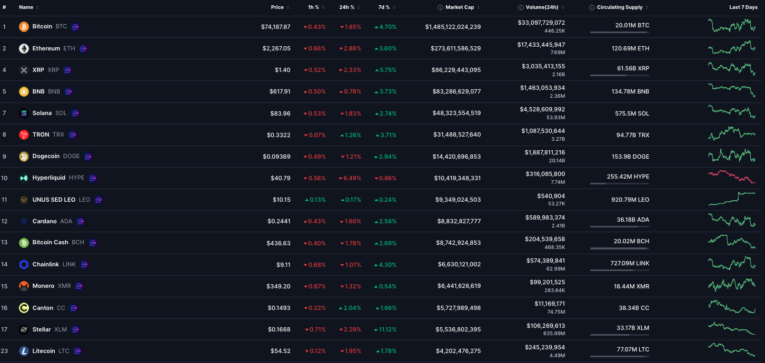This screenshot has width=765, height=363.
Task: Open the Litecoin name link
Action: [x=44, y=351]
